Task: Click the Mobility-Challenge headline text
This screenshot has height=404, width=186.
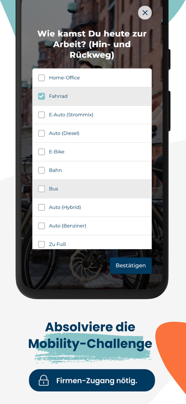Action: click(x=90, y=344)
